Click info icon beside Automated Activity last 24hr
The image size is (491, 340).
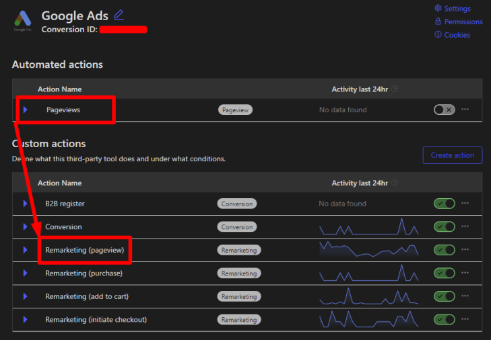(x=395, y=89)
